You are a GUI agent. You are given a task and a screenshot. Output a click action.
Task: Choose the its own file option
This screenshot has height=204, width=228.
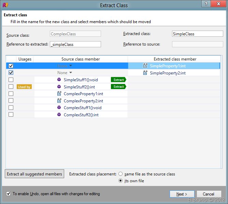click(x=120, y=181)
